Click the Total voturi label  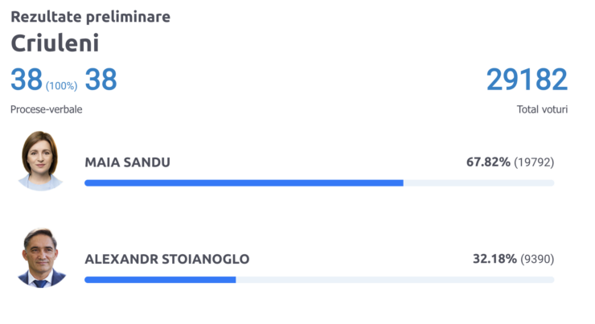542,109
